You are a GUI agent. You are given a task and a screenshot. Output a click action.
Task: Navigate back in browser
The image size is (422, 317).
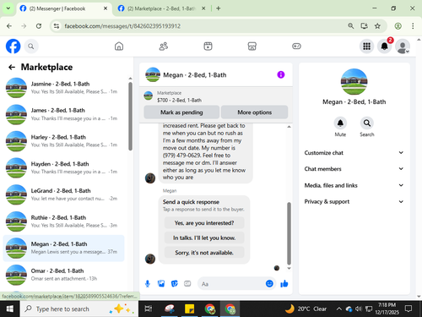[x=9, y=26]
